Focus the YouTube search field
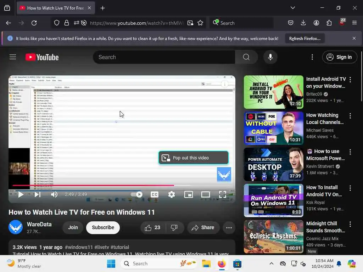 (x=164, y=57)
